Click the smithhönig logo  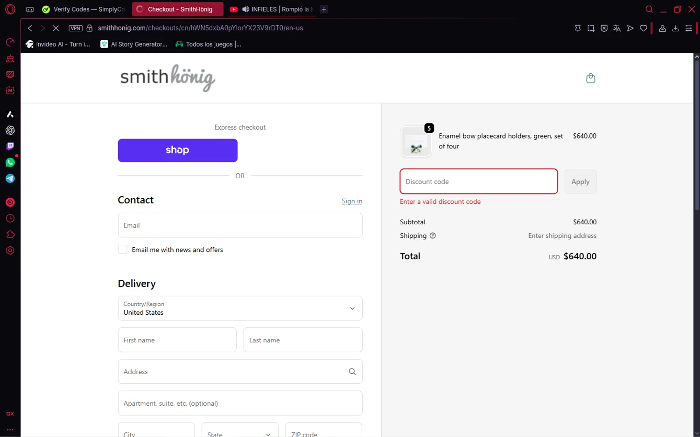click(x=168, y=78)
